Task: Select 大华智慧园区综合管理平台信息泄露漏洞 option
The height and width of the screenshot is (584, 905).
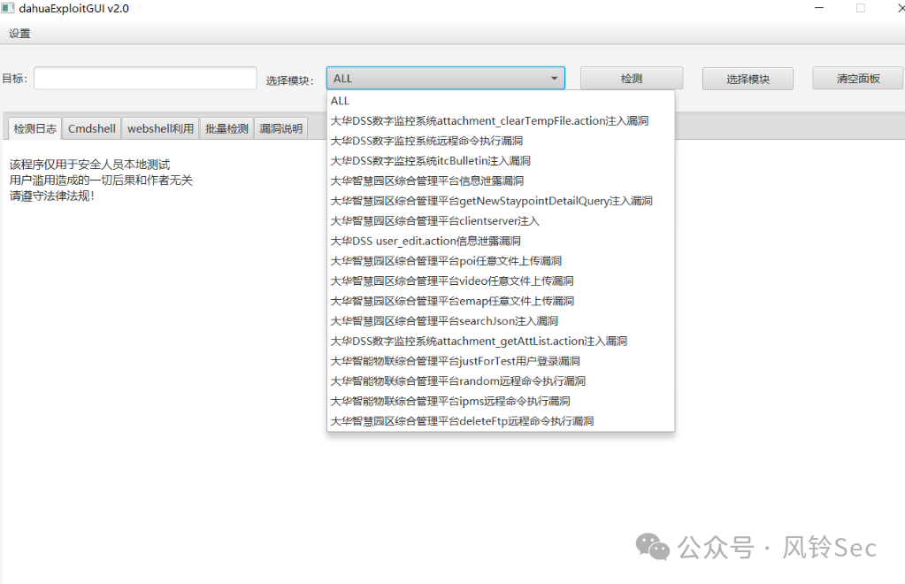Action: pos(501,181)
